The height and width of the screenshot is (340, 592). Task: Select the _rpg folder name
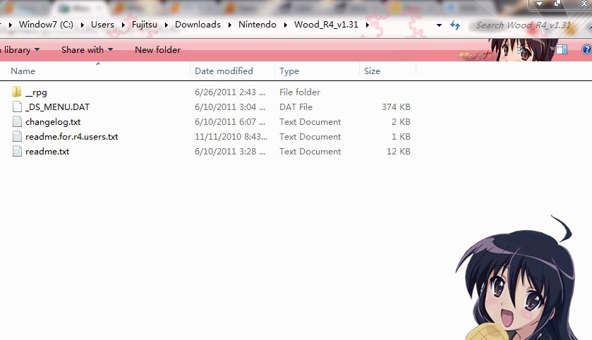point(36,92)
